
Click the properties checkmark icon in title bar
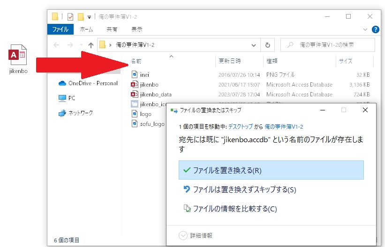point(70,17)
